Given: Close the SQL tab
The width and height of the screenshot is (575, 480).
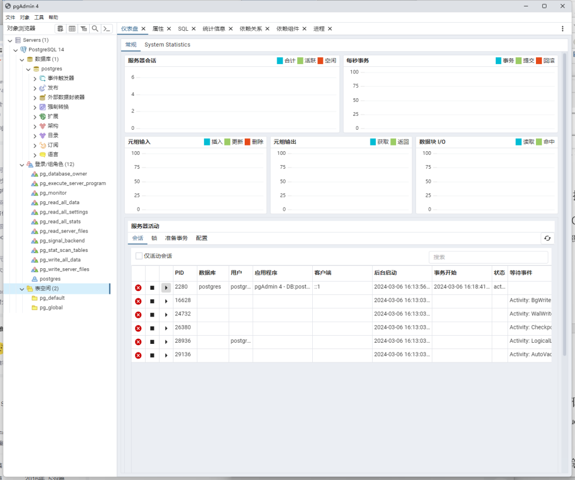Looking at the screenshot, I should tap(193, 29).
